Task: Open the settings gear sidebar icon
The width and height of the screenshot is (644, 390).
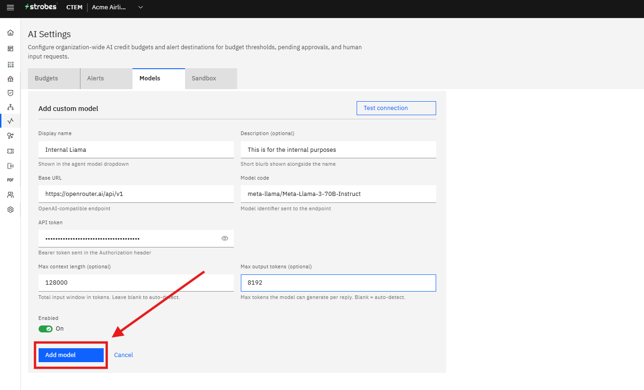Action: [10, 209]
